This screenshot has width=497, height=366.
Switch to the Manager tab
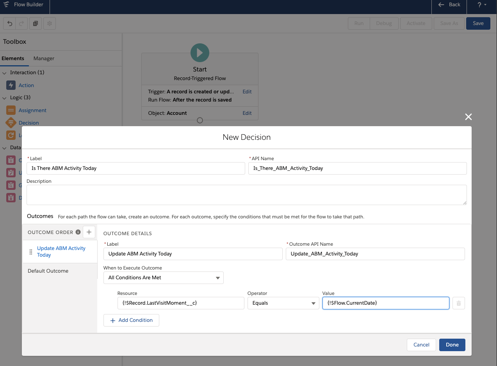pos(44,59)
